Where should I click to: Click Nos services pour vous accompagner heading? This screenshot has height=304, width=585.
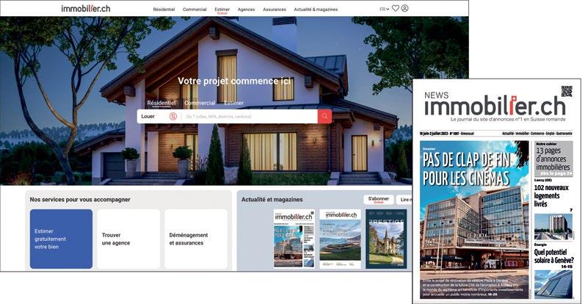[x=80, y=200]
